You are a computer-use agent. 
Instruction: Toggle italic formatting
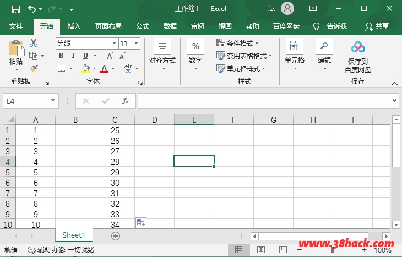pos(73,56)
